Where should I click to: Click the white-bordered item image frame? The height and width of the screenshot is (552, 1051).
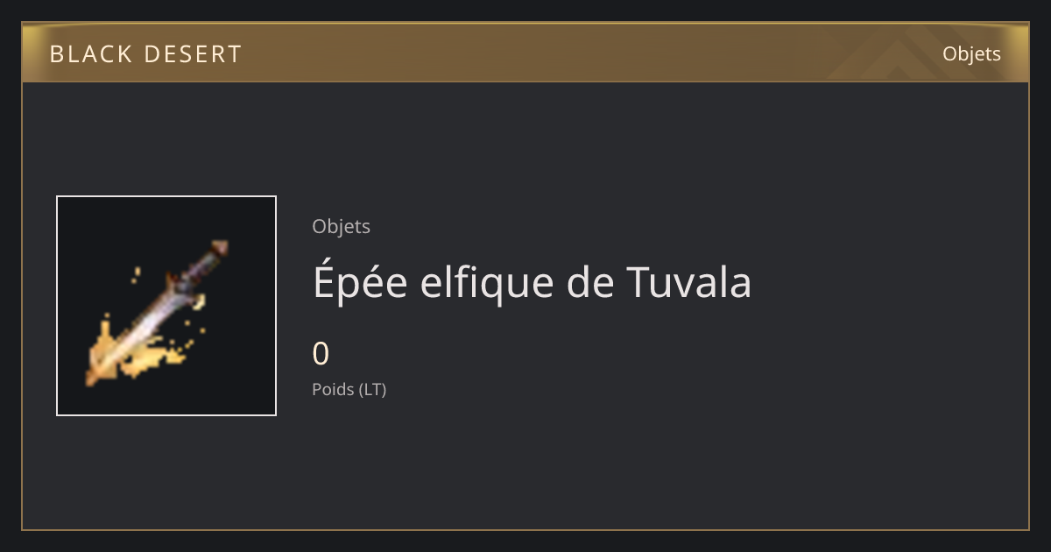pyautogui.click(x=166, y=306)
